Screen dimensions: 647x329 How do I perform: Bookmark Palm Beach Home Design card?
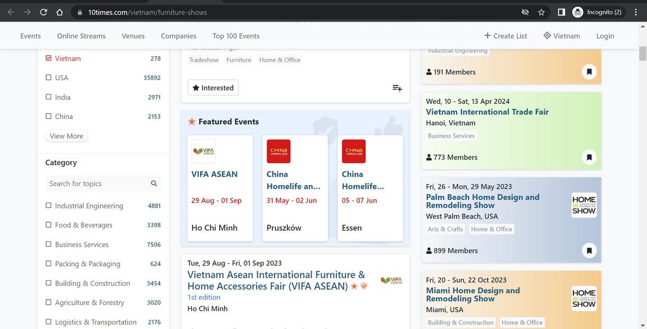[x=589, y=250]
